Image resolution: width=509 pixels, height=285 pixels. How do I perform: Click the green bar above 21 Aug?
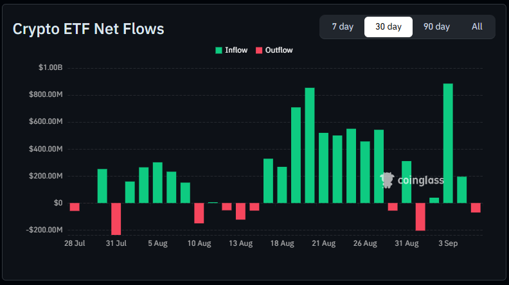tap(324, 168)
